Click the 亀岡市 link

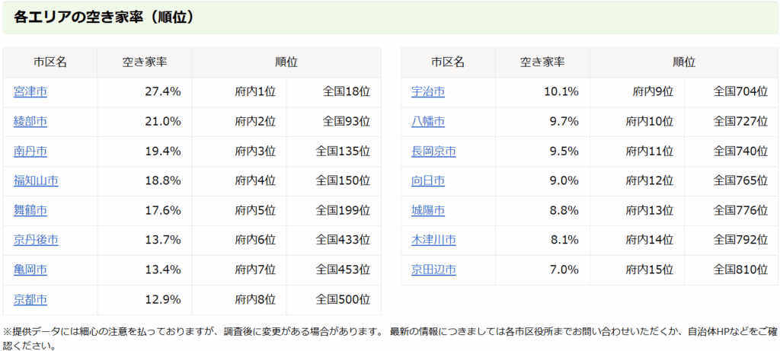click(x=30, y=270)
